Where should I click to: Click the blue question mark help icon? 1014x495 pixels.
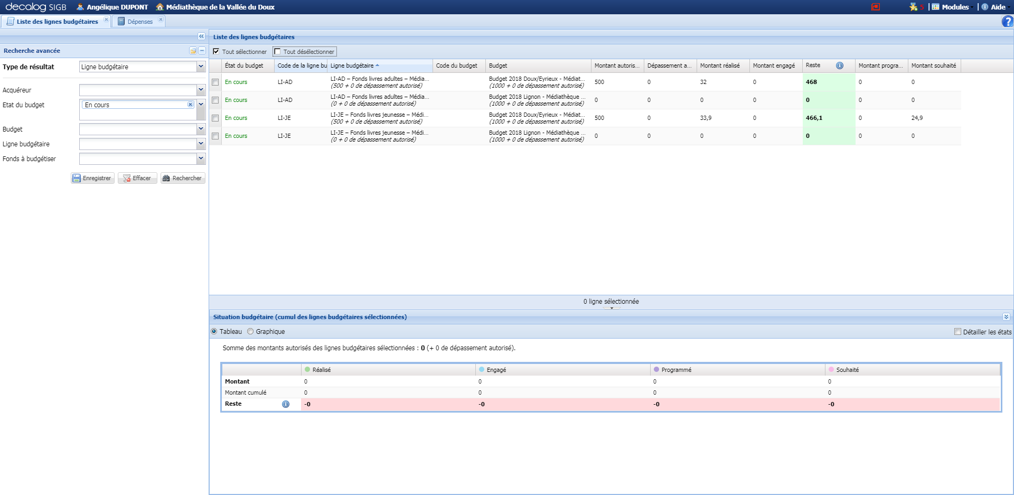pos(1007,22)
